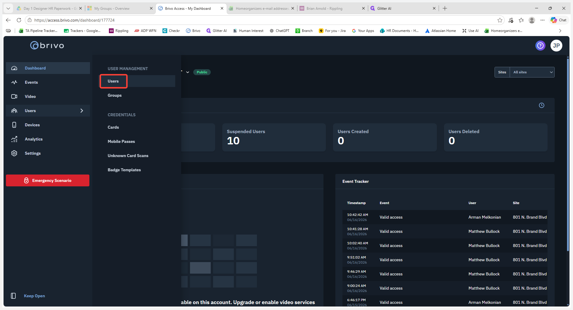This screenshot has width=573, height=310.
Task: Open the Rippling bookmark
Action: click(119, 31)
